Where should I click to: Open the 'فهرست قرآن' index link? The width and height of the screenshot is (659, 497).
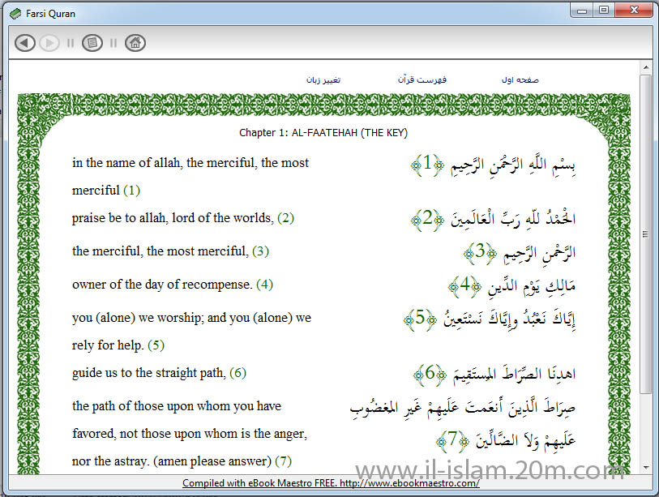[x=422, y=79]
